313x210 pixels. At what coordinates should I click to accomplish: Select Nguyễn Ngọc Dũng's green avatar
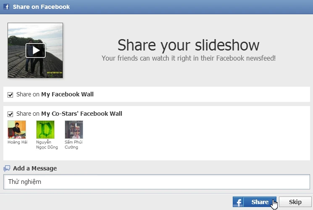(45, 130)
